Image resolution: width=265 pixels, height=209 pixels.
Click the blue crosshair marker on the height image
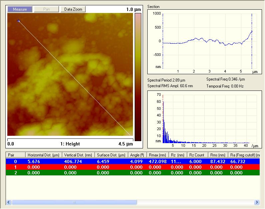click(x=19, y=21)
